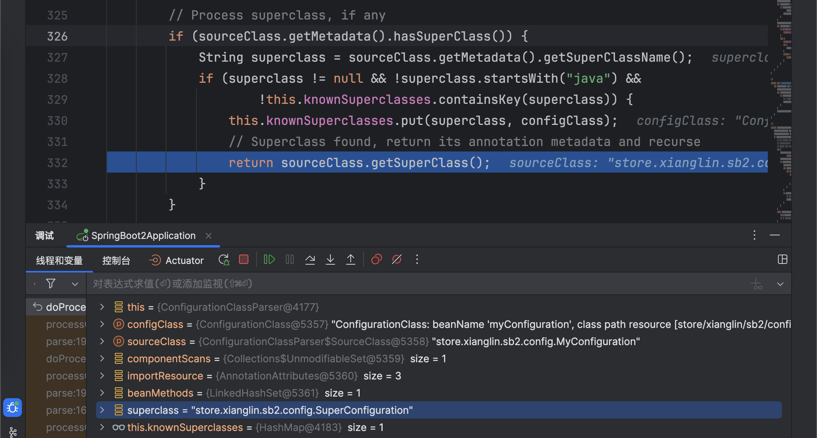Step into the method call
Screen dimensions: 817x438
[330, 260]
